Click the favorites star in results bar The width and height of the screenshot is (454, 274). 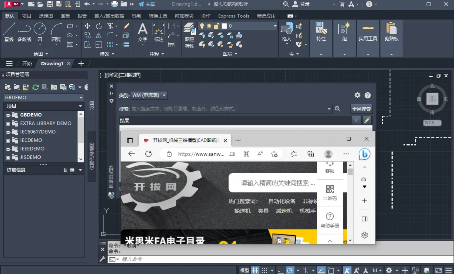point(356,120)
